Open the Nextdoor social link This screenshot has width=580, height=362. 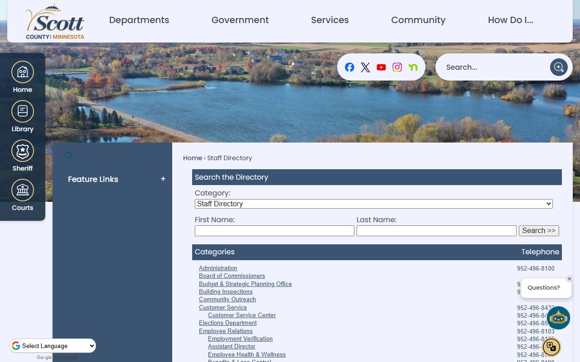pyautogui.click(x=413, y=67)
